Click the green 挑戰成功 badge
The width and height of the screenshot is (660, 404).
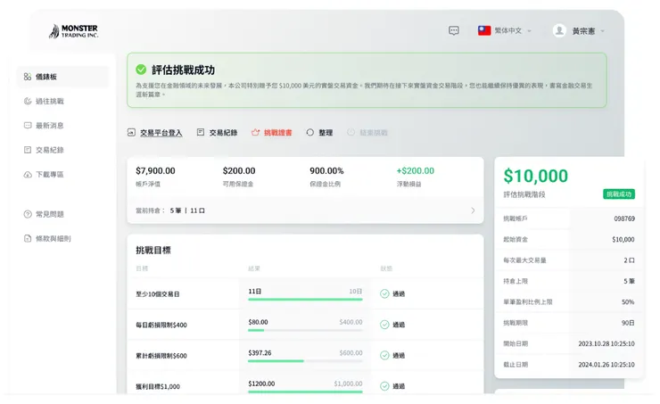[x=619, y=194]
